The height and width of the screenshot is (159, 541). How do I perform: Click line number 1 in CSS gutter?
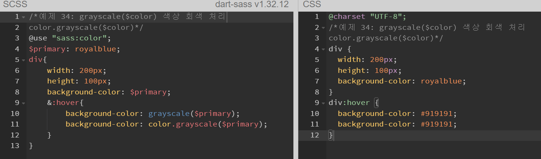pyautogui.click(x=317, y=17)
